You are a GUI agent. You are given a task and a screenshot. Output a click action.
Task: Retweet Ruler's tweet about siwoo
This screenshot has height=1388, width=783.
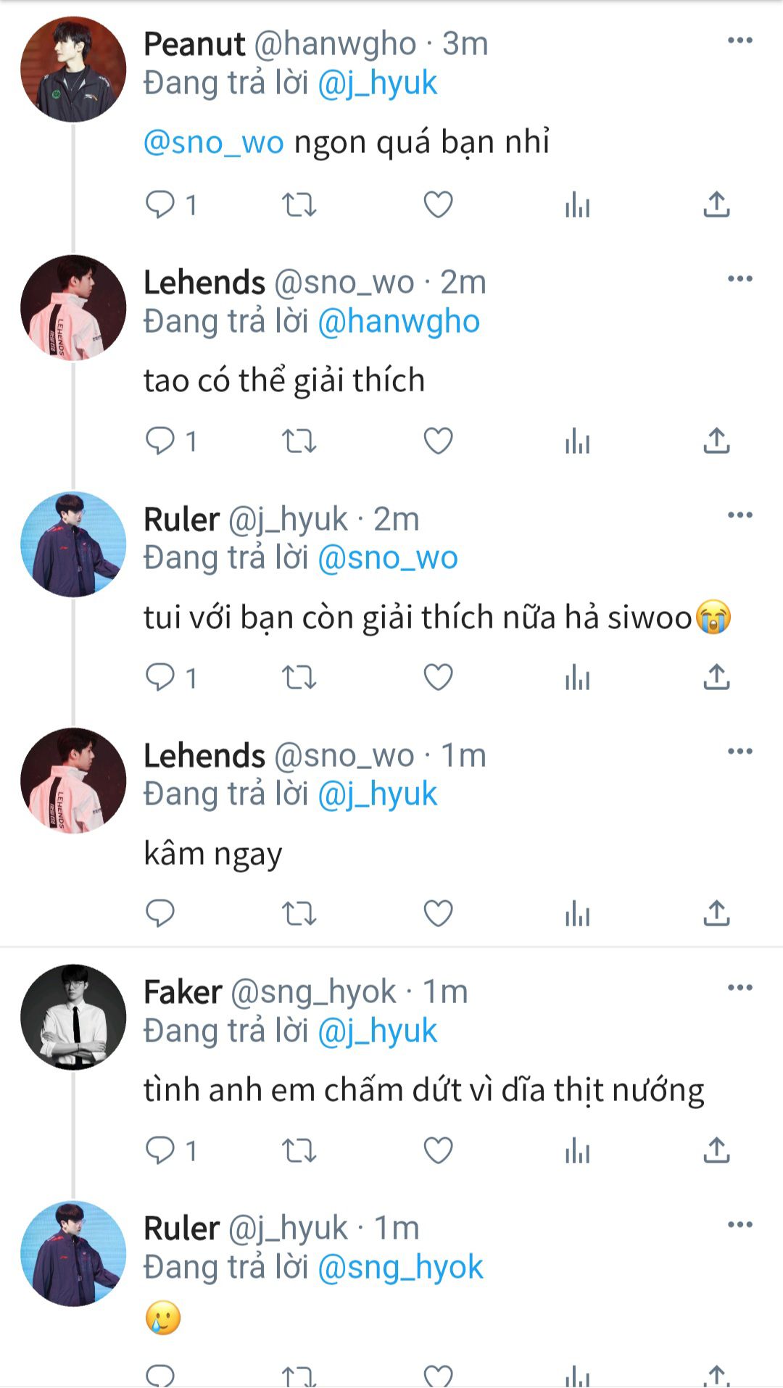299,678
